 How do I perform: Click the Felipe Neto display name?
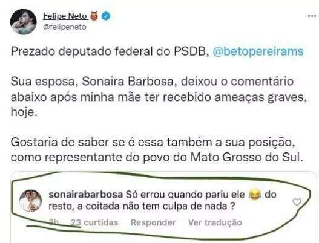coord(65,16)
